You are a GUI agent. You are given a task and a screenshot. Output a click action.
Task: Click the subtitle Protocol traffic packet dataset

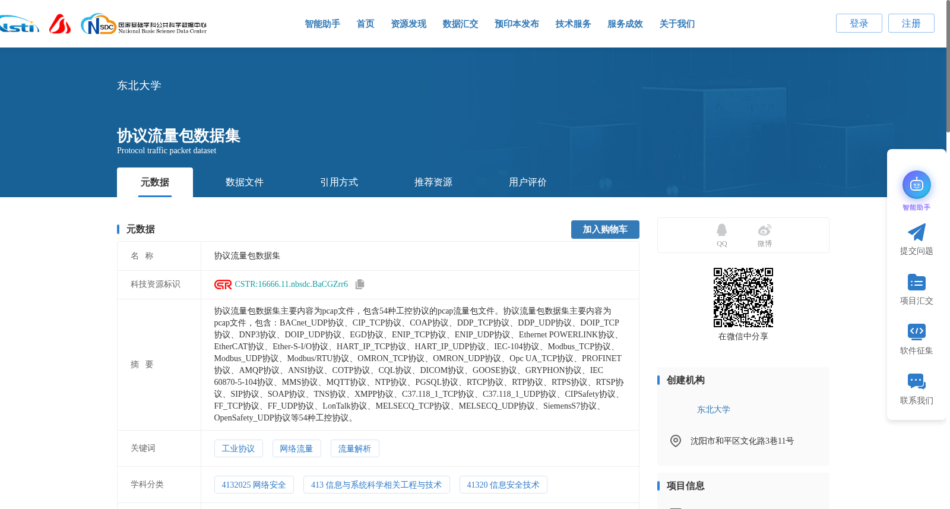pyautogui.click(x=167, y=151)
